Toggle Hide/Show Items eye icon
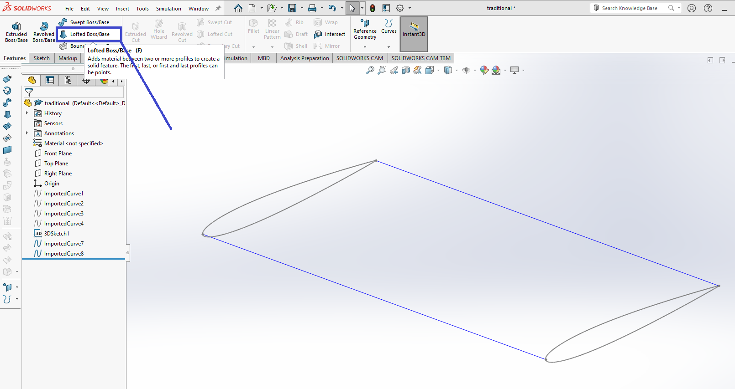Viewport: 735px width, 389px height. point(466,70)
